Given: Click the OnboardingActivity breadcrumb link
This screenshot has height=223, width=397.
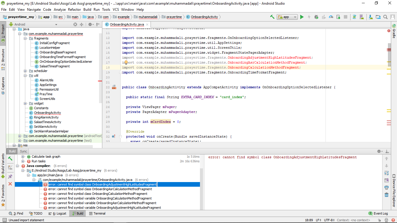Looking at the screenshot, I should coord(204,17).
